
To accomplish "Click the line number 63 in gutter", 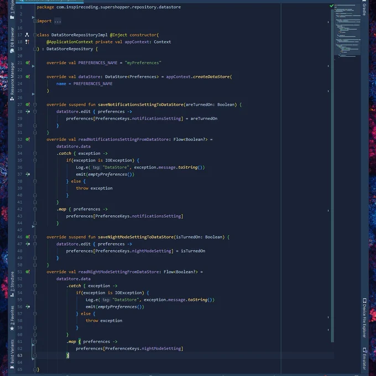I will tap(20, 356).
